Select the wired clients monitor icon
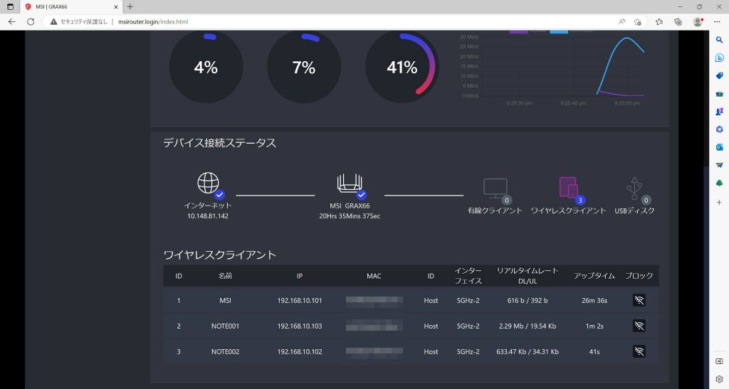This screenshot has height=389, width=729. (495, 188)
